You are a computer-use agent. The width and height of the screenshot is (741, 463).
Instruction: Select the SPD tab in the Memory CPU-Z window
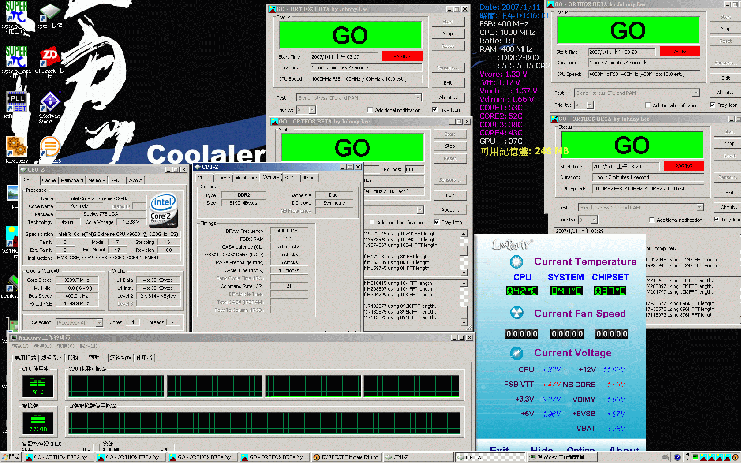(289, 178)
